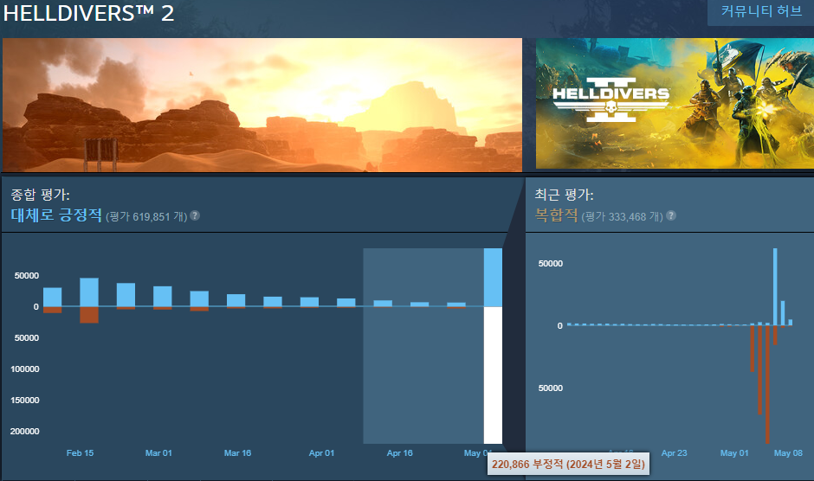Click the 대체로 긍정적 overall rating text
The height and width of the screenshot is (481, 814).
[56, 215]
